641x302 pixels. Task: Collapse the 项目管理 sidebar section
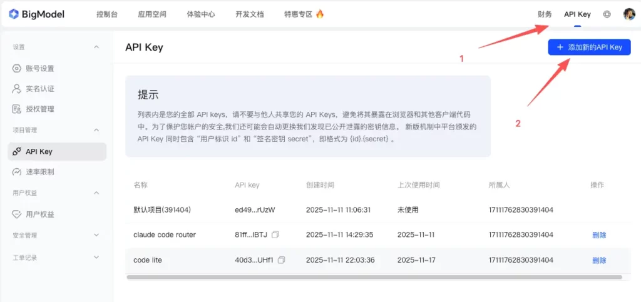coord(96,130)
